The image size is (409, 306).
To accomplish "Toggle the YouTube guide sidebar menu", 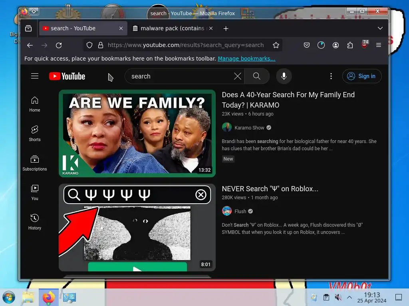I will pos(35,76).
